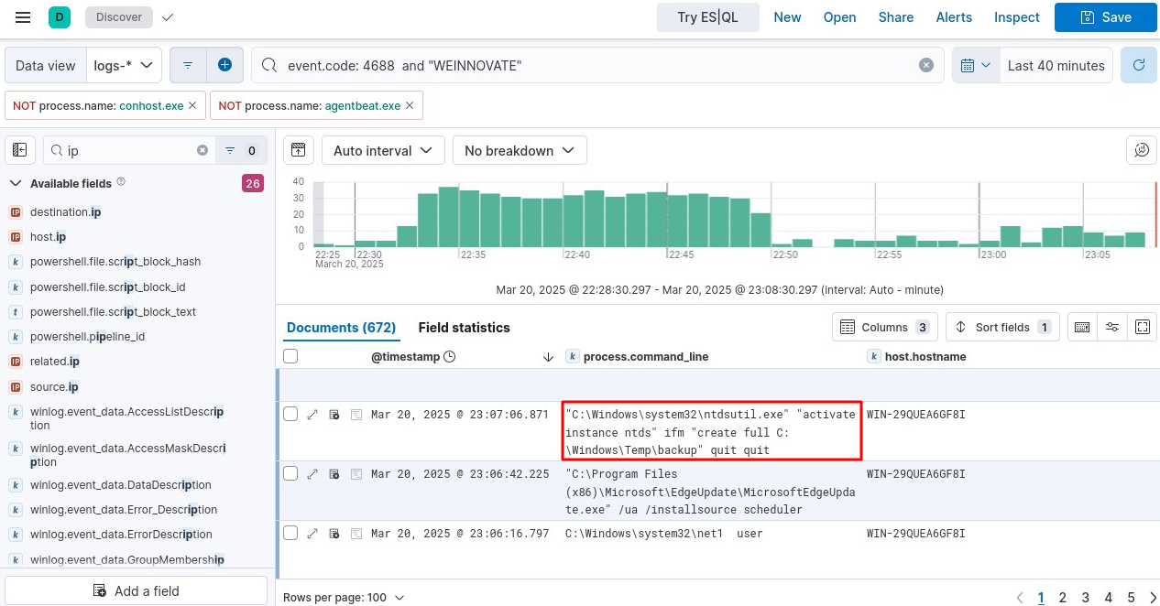Remove the NOT conhost.exe filter
This screenshot has height=606, width=1160.
(x=192, y=105)
